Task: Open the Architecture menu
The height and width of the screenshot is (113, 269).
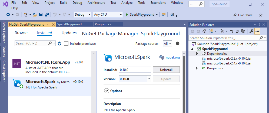Action: pos(96,3)
